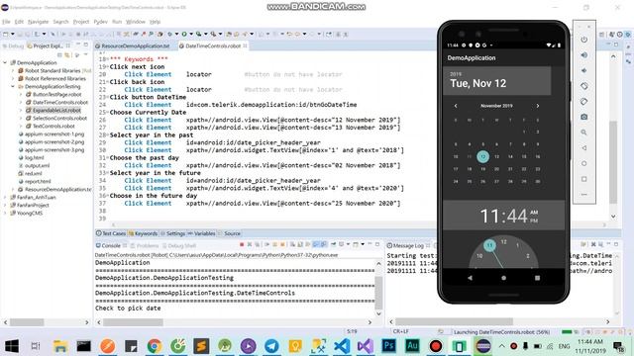Tap Android back navigation button on phone
Screen dimensions: 634x356
(x=470, y=278)
